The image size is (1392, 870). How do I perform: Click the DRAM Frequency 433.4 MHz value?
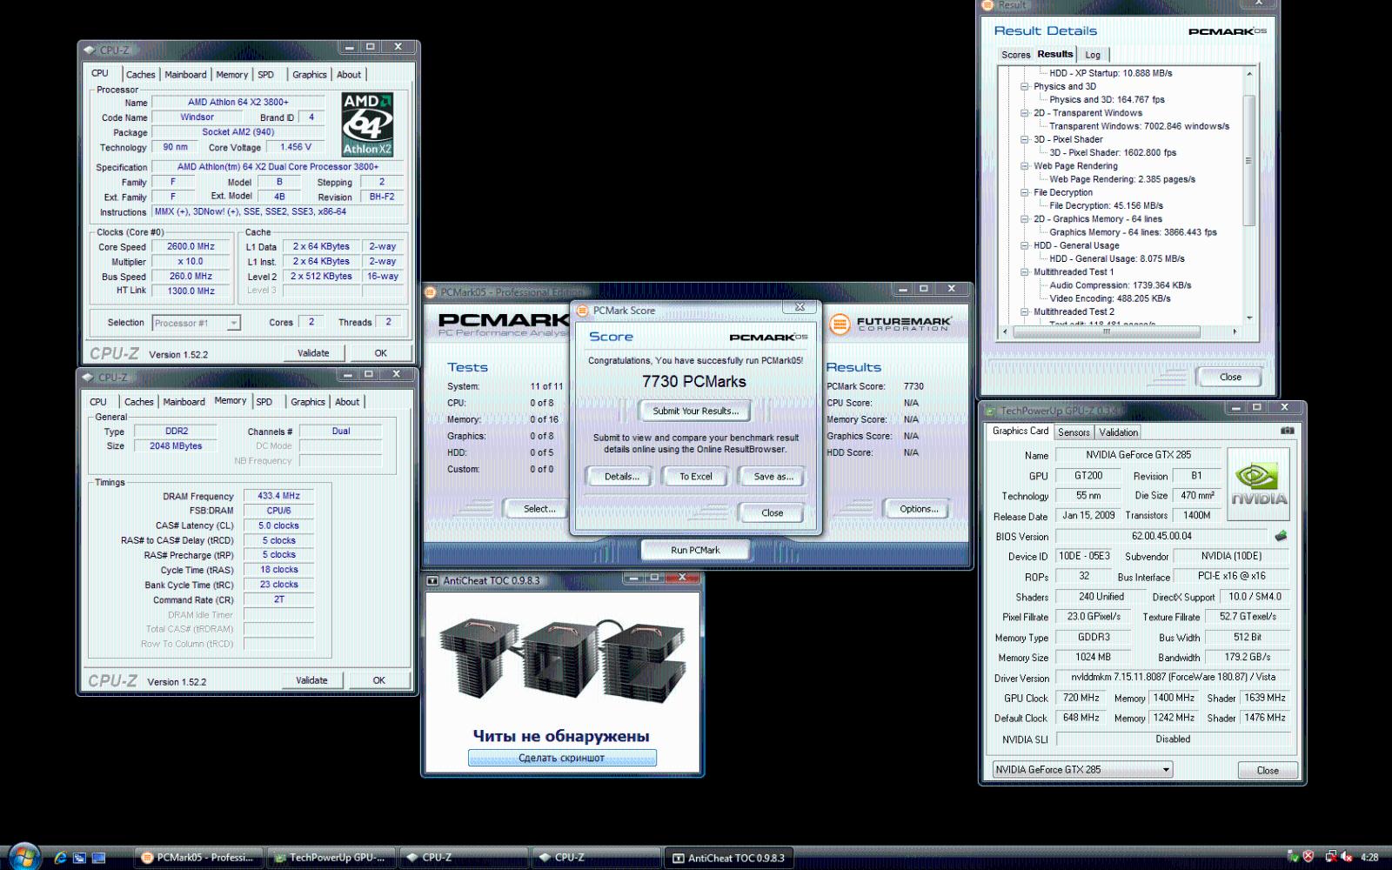click(278, 496)
